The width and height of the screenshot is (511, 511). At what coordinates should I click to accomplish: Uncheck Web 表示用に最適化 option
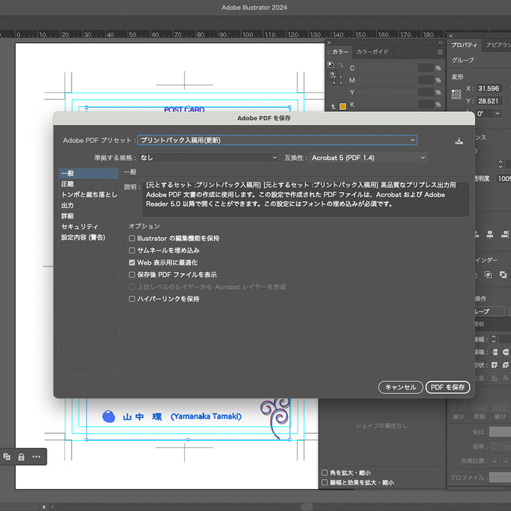coord(132,263)
